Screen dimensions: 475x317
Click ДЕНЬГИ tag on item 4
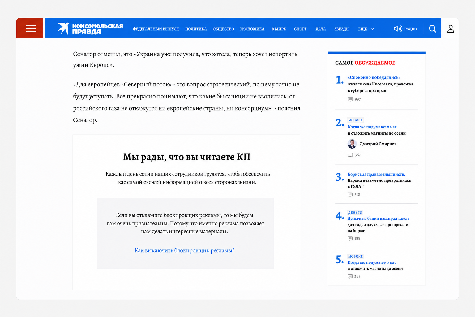click(355, 213)
